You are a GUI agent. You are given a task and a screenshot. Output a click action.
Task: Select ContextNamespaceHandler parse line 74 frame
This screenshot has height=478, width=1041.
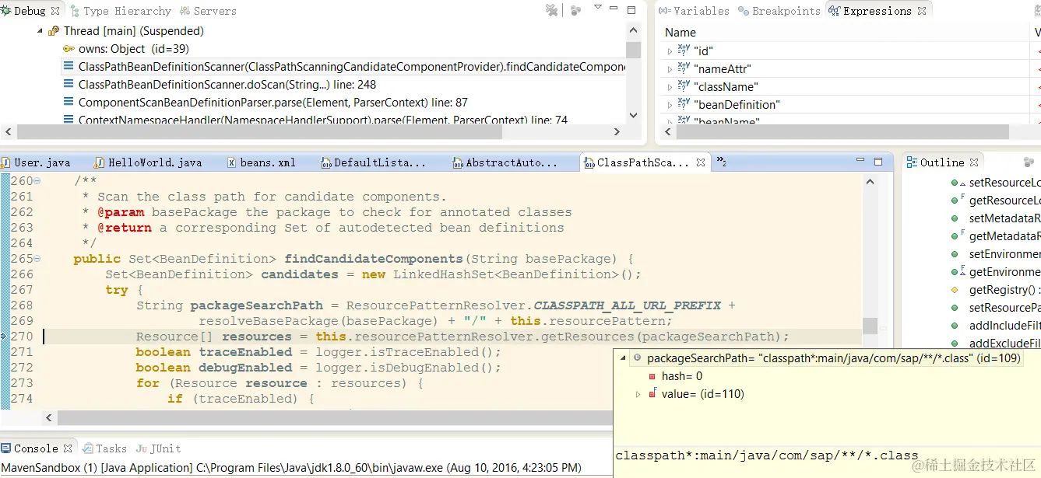click(x=323, y=120)
